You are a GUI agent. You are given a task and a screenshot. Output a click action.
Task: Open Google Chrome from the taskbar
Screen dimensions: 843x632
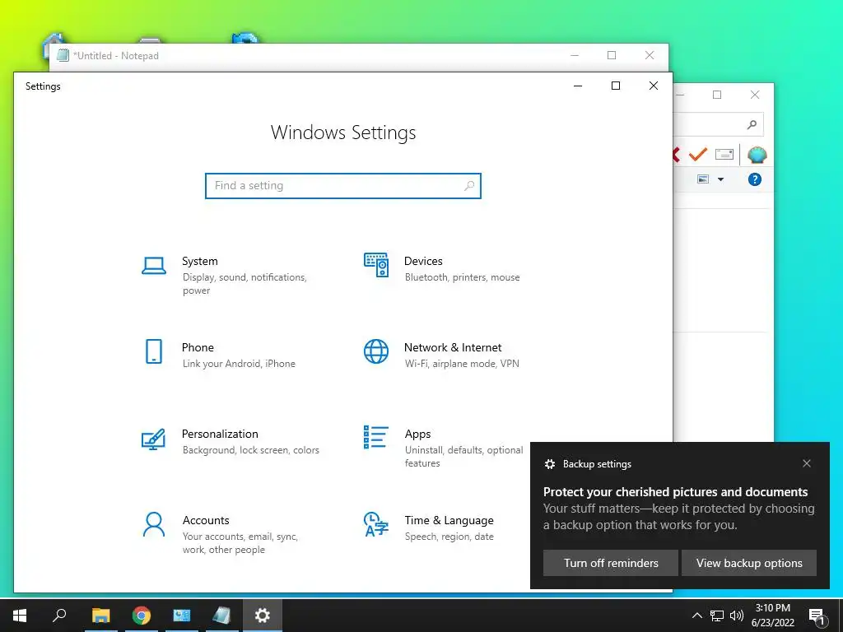pos(142,616)
